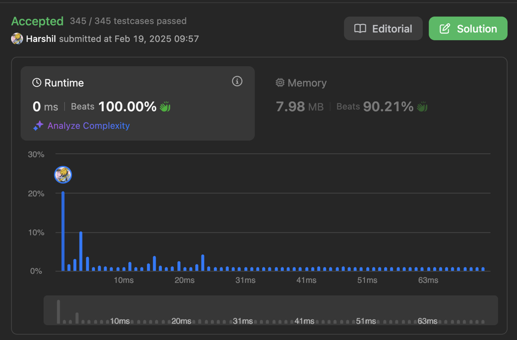This screenshot has width=517, height=340.
Task: Click the Accepted status label
Action: (x=37, y=21)
